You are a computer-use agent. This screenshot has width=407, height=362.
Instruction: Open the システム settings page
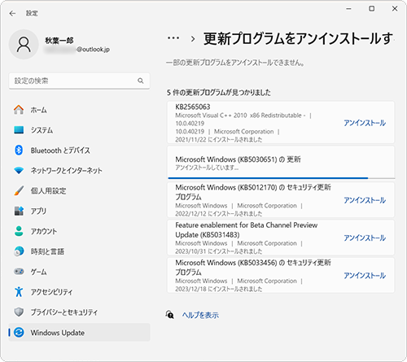pos(79,130)
